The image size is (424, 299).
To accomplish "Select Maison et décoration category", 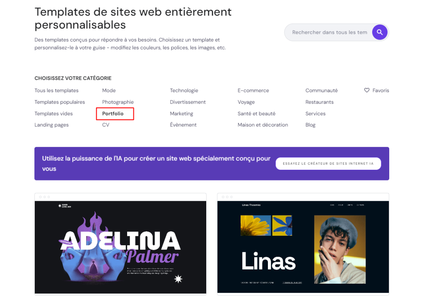I will (263, 125).
